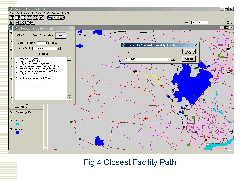This screenshot has height=180, width=240.
Task: Click the Directions heading label
Action: (x=43, y=54)
